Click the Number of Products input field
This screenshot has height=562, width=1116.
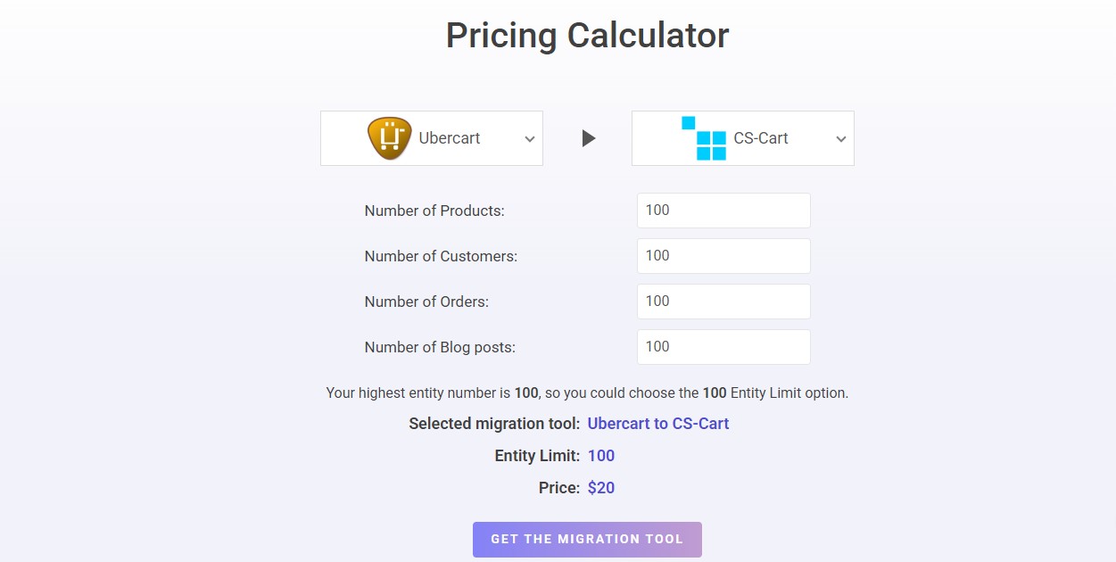click(723, 210)
